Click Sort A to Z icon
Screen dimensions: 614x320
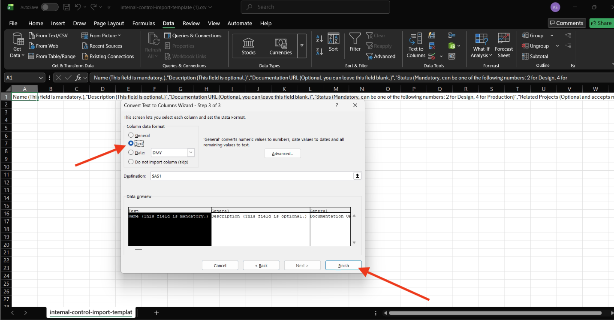[x=319, y=39]
